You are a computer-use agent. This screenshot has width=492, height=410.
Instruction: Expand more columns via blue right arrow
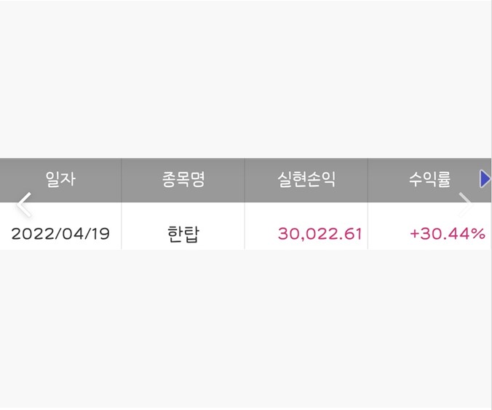point(485,179)
